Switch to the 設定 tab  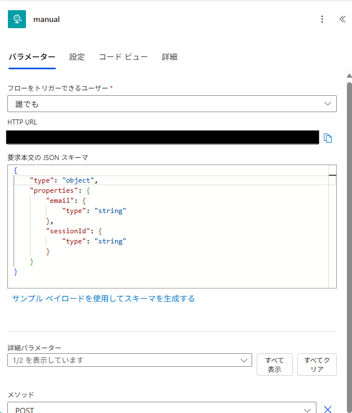77,57
